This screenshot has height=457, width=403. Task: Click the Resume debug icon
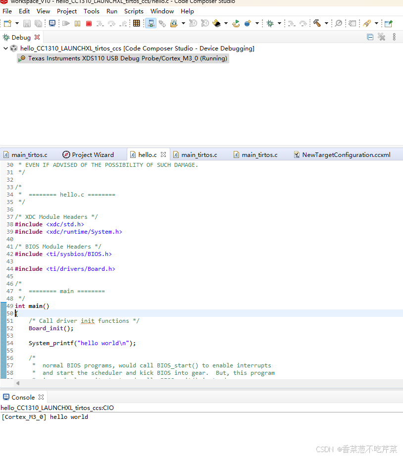(x=66, y=23)
